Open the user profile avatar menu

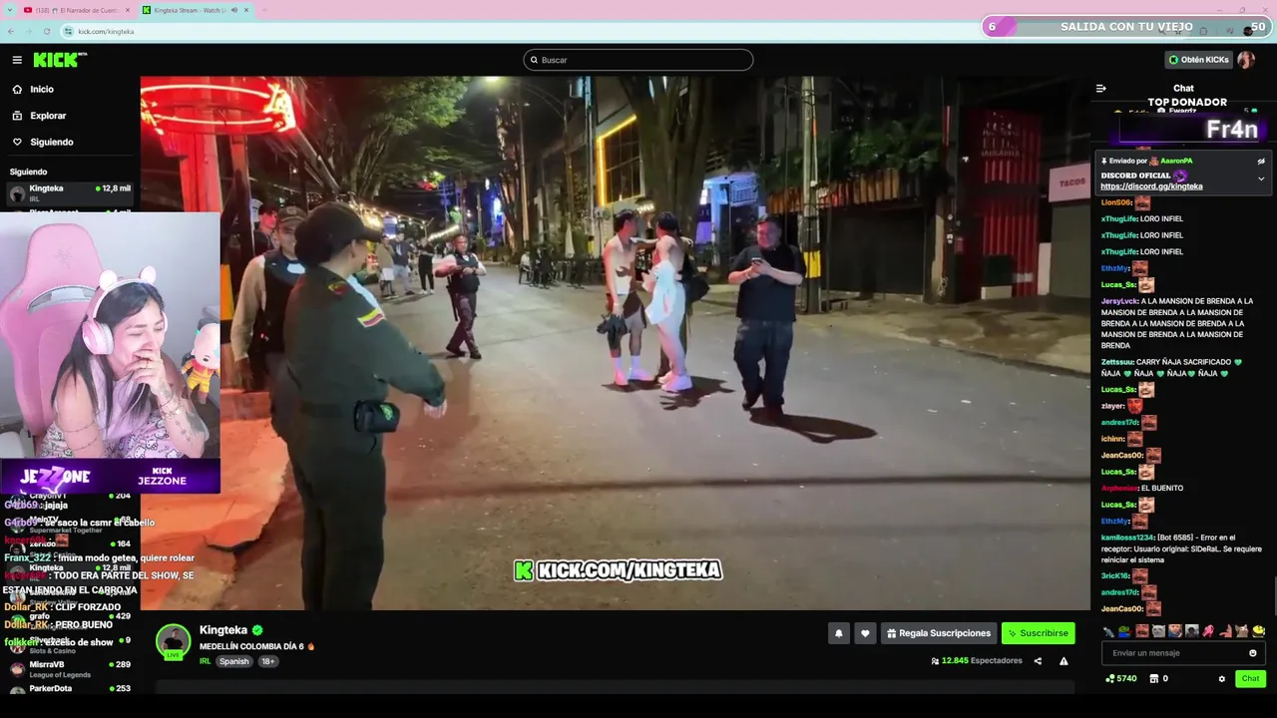(1246, 60)
